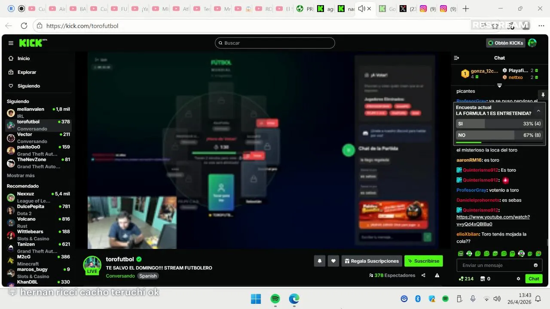Open the chat shop icon

pyautogui.click(x=483, y=279)
